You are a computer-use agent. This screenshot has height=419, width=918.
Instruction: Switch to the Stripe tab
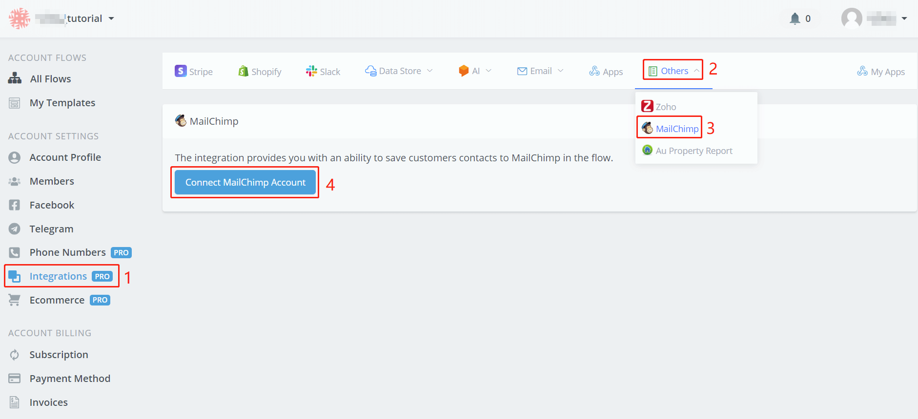pyautogui.click(x=194, y=71)
